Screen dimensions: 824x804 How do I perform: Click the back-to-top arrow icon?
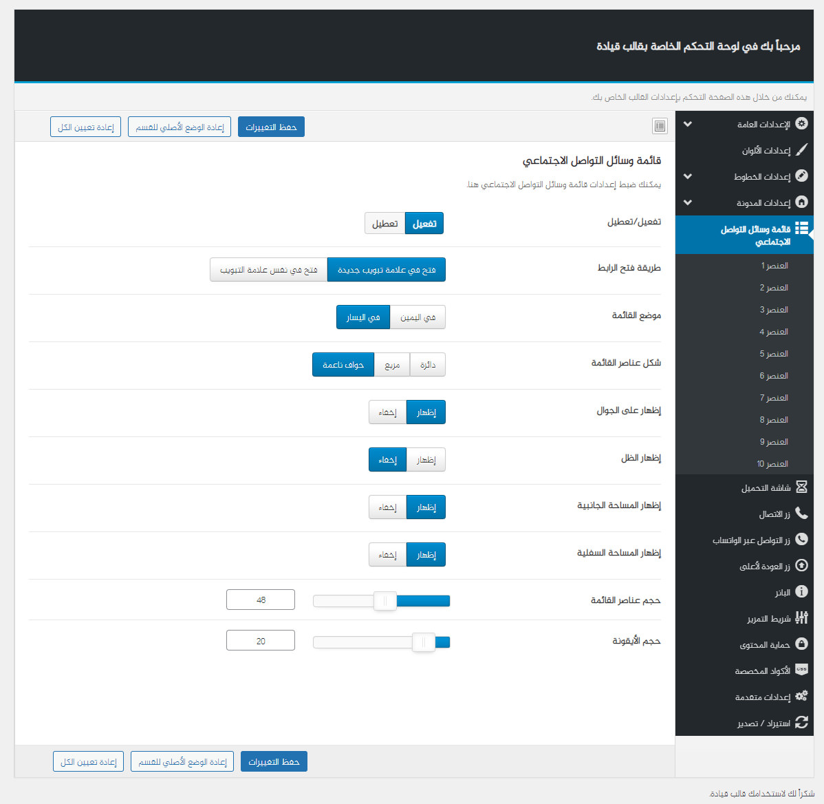(801, 566)
